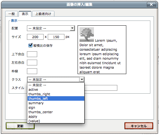Choose thumbs_right from class list

[x=56, y=94]
